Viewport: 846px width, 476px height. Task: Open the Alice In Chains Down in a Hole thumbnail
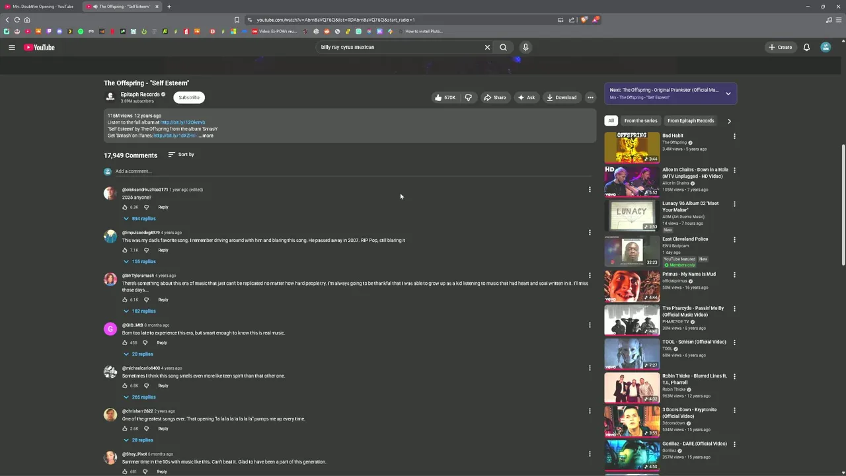click(x=632, y=180)
